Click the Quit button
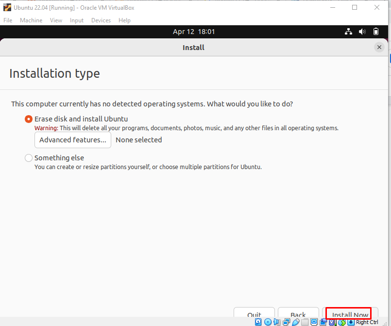The image size is (391, 326). 254,313
